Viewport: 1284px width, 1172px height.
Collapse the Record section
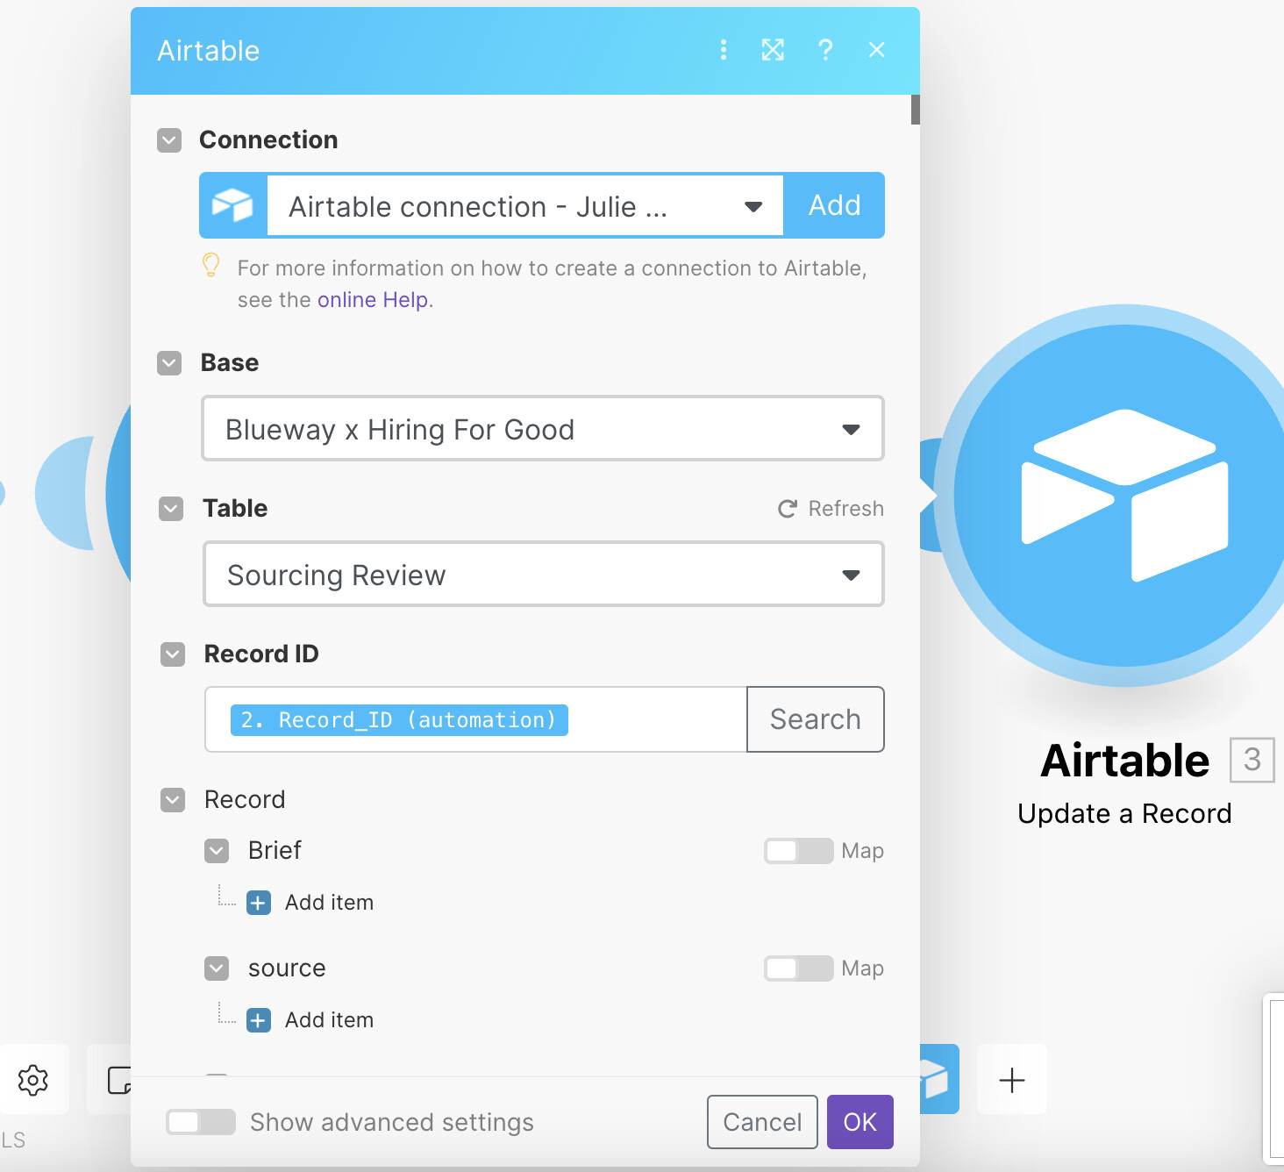173,800
